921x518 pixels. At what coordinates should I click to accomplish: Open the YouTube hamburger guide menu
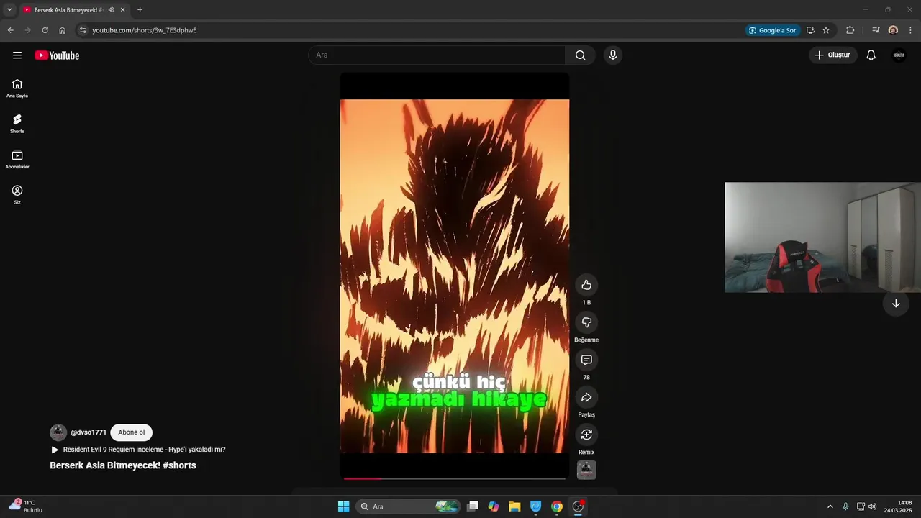click(x=17, y=55)
